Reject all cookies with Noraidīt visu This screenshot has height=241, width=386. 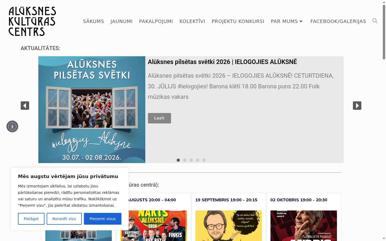[64, 219]
